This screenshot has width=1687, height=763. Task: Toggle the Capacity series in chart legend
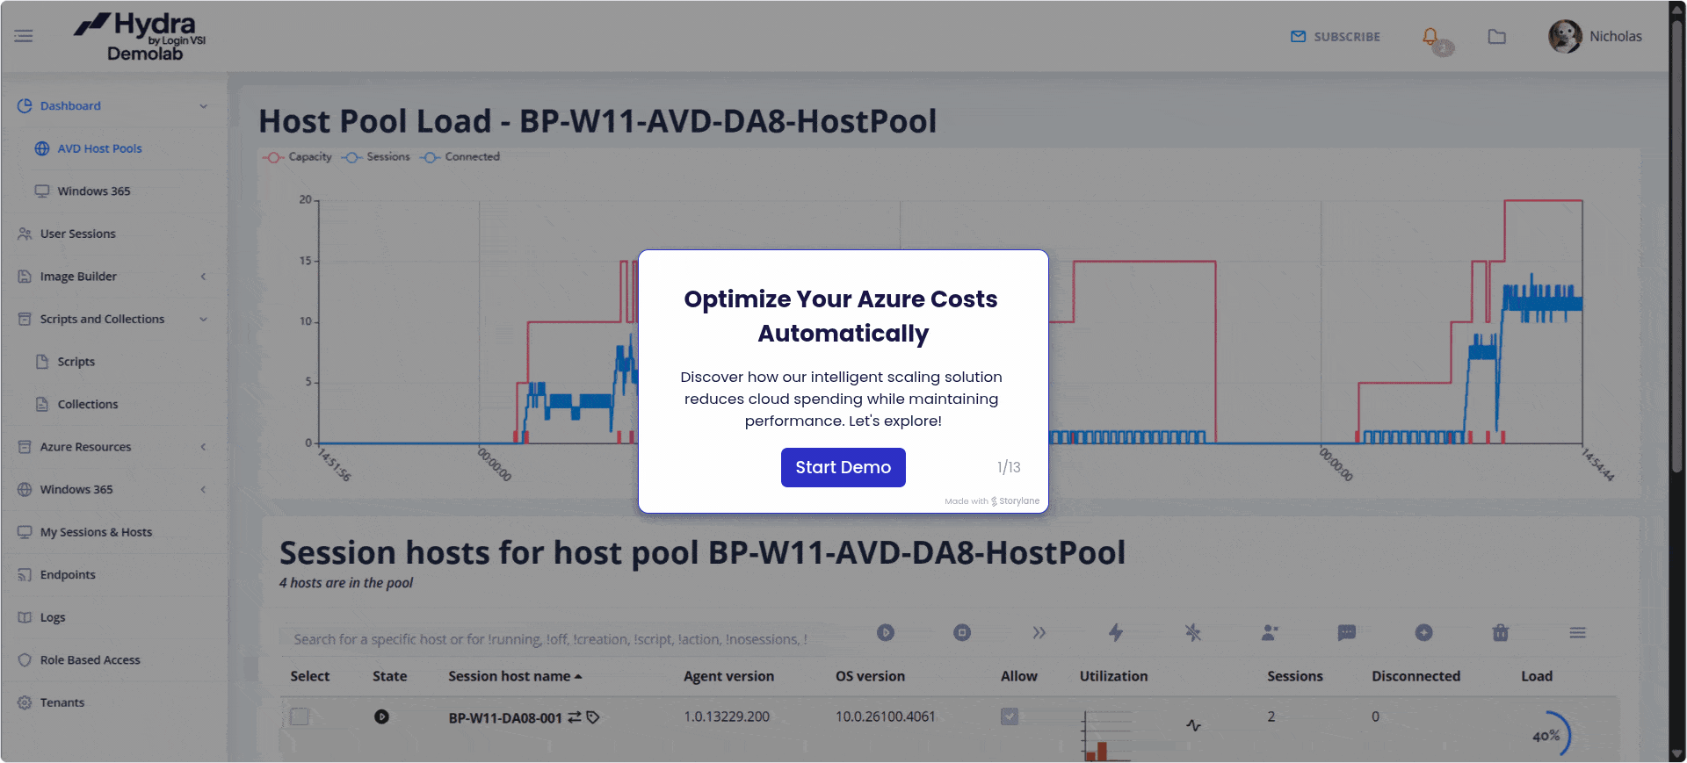tap(298, 157)
